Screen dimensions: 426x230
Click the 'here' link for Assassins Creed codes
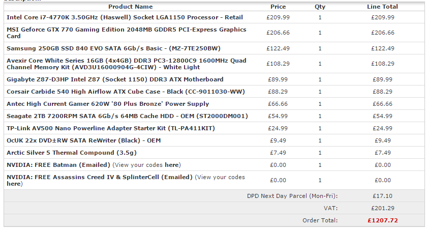13,184
